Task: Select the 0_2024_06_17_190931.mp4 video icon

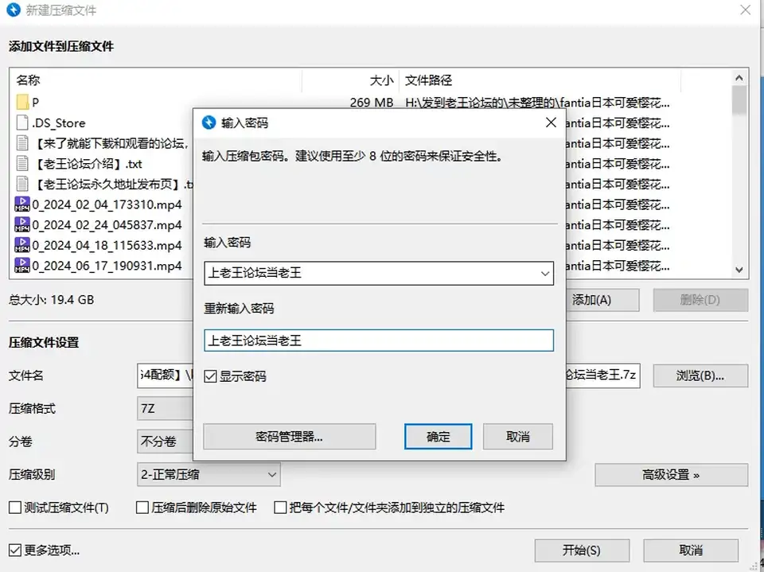Action: tap(22, 266)
